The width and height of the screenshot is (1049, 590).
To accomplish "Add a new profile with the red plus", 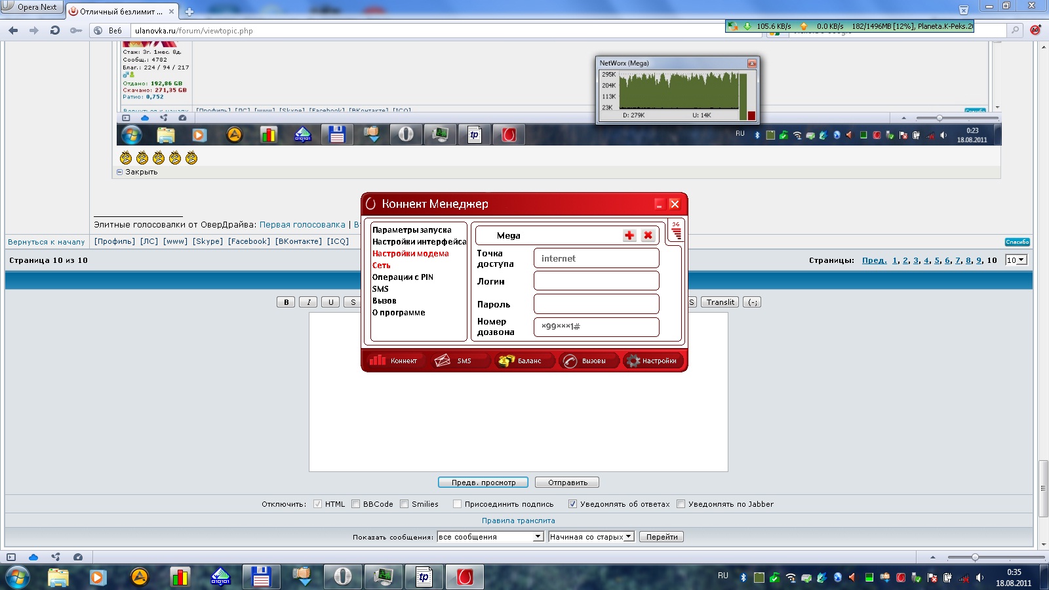I will coord(629,235).
